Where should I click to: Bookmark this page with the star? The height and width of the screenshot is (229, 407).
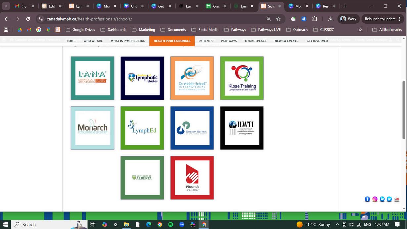pos(278,19)
